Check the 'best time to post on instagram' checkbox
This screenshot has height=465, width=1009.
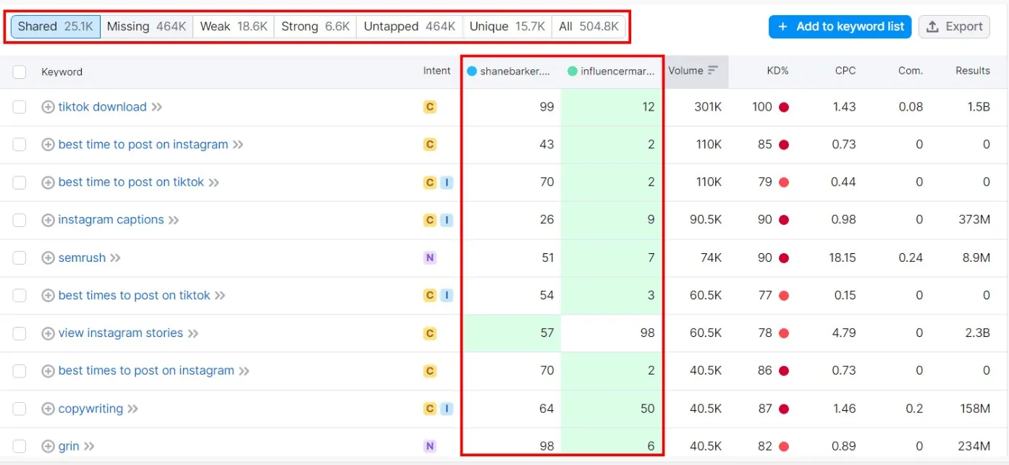[x=20, y=145]
